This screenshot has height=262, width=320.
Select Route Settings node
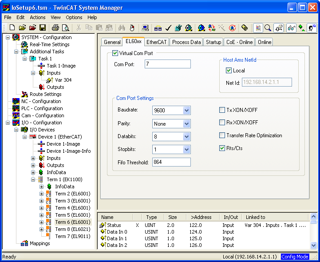click(x=46, y=94)
